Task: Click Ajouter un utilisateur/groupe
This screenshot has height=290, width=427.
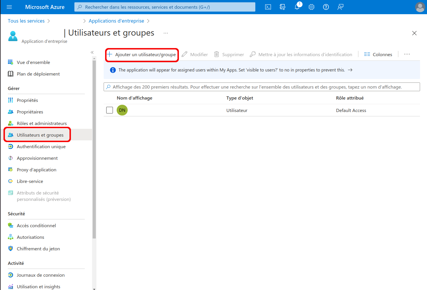Action: point(142,54)
